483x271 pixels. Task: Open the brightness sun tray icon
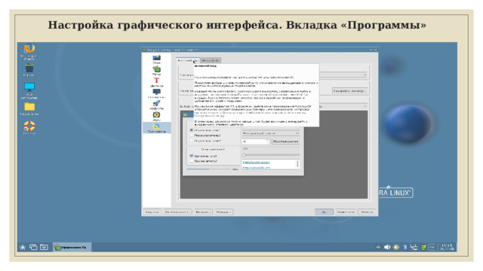tap(396, 247)
